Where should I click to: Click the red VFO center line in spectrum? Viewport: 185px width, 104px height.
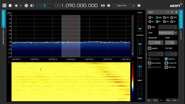(x=71, y=36)
